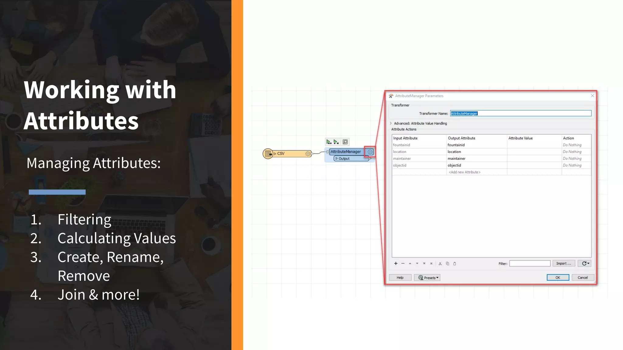Click the Import ... button
Screen dimensions: 623x350
564,263
